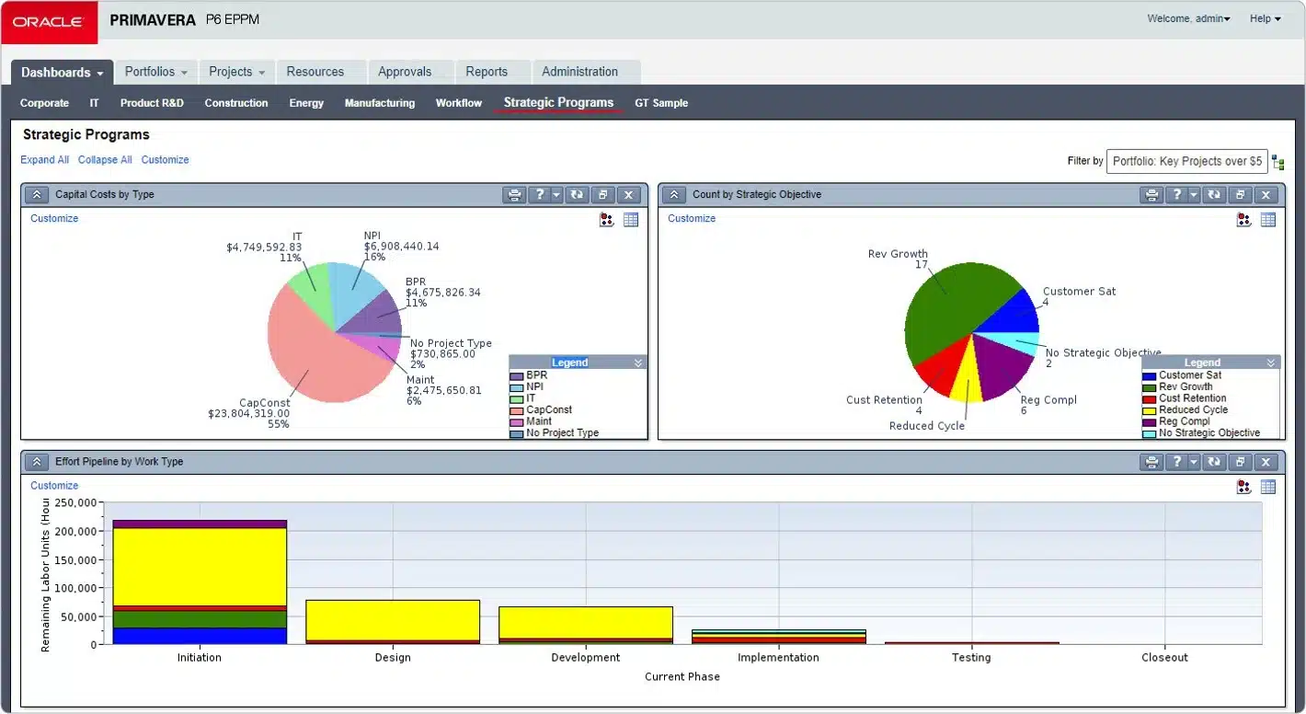
Task: Refresh the Count by Strategic Objective portlet
Action: (1214, 195)
